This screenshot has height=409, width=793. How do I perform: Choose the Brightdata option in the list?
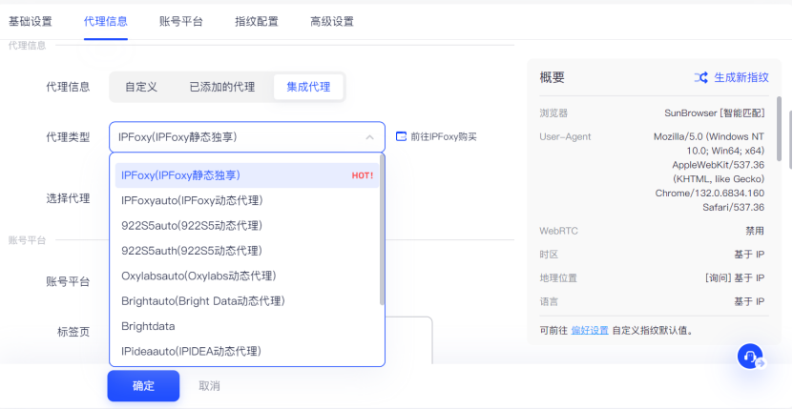148,326
